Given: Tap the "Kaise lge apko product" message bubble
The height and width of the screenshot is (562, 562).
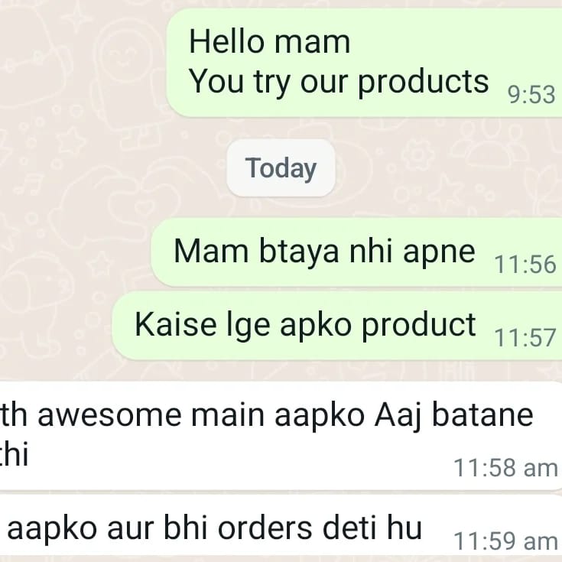Looking at the screenshot, I should coord(337,326).
